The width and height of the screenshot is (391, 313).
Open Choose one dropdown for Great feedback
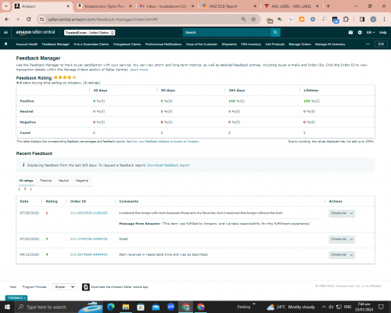coord(342,239)
